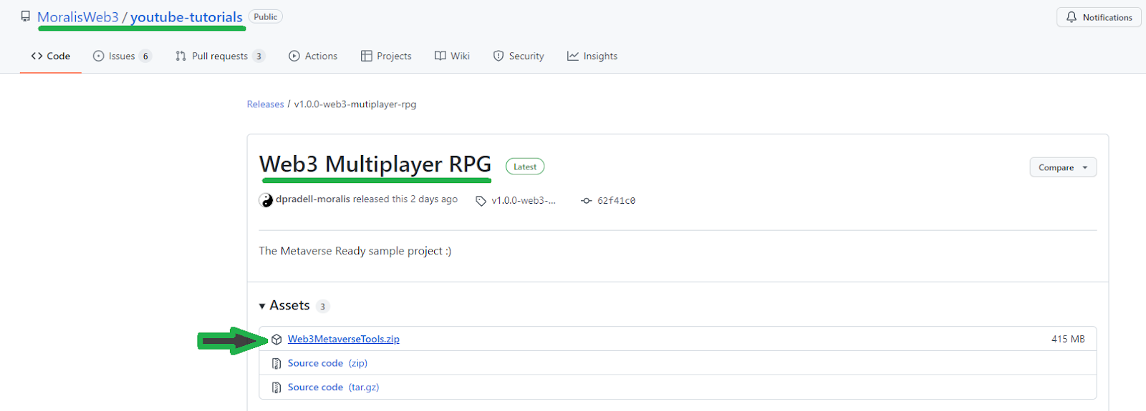This screenshot has height=411, width=1146.
Task: Click the Issues count badge 6
Action: pyautogui.click(x=145, y=56)
